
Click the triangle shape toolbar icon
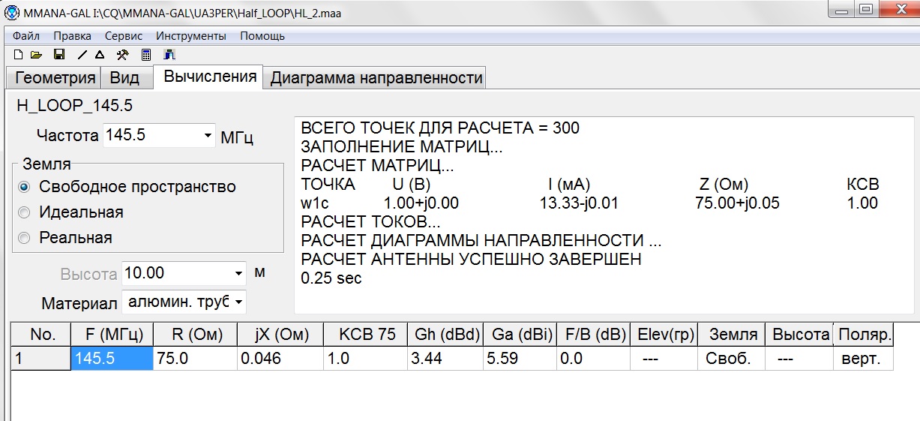click(99, 55)
